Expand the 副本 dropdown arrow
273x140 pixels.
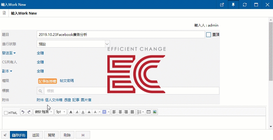pos(11,71)
